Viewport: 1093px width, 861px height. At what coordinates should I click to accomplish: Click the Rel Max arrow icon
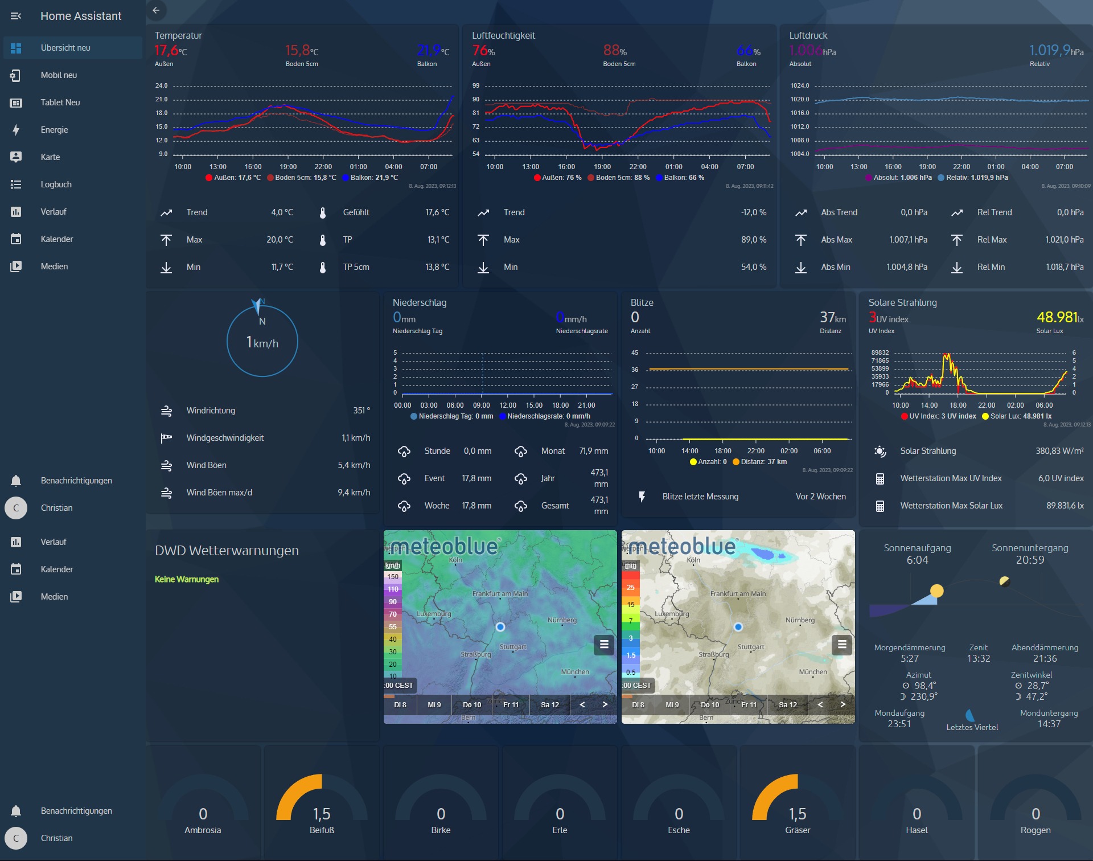click(957, 240)
